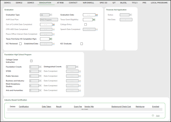
Task: Open the W/R ENROLL tab
Action: pos(88,3)
